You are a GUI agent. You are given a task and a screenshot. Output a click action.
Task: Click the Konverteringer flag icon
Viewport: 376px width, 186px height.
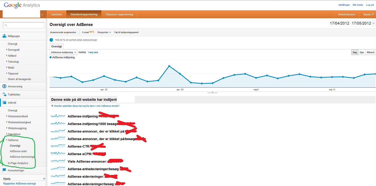[4, 170]
